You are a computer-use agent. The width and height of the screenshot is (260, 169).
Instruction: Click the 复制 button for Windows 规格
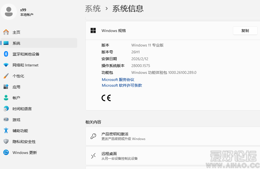pyautogui.click(x=245, y=31)
